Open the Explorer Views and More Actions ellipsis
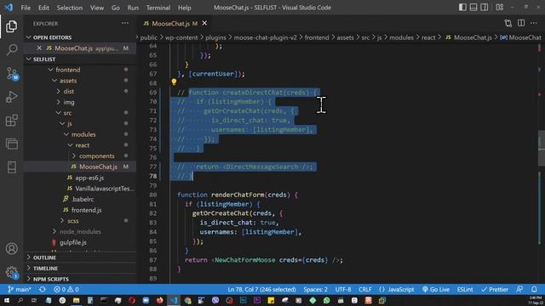This screenshot has height=306, width=545. [x=125, y=23]
